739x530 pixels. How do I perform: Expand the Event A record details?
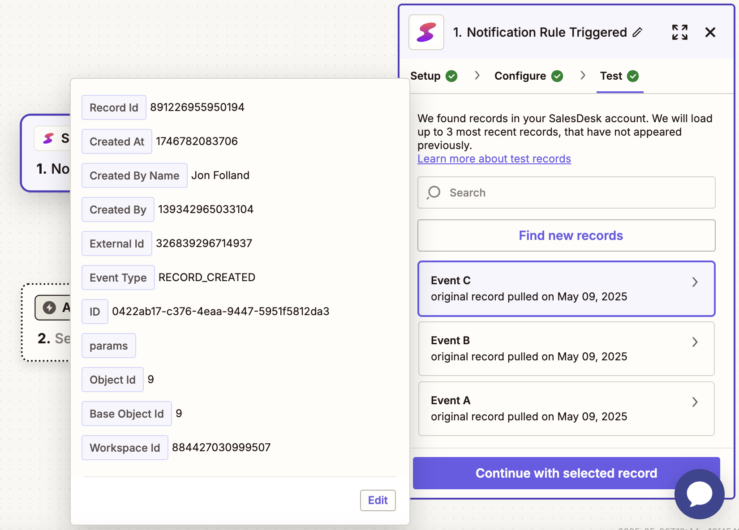[x=695, y=402]
